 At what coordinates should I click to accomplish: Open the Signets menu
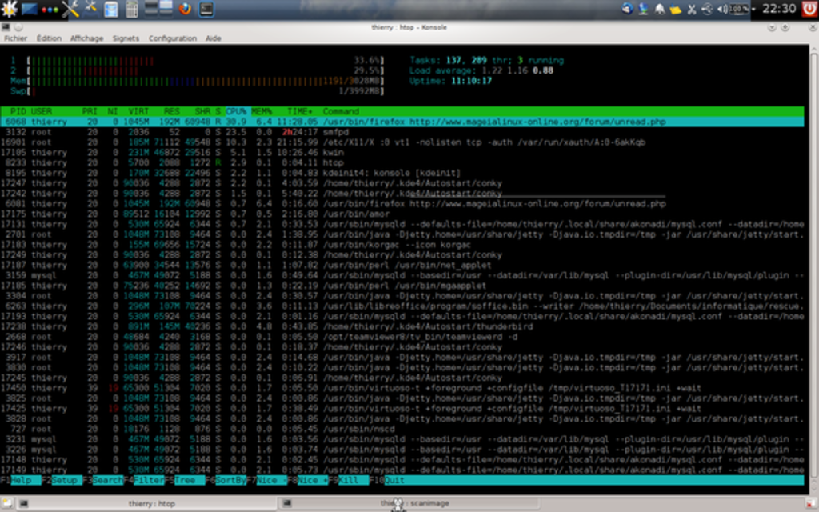pyautogui.click(x=126, y=38)
